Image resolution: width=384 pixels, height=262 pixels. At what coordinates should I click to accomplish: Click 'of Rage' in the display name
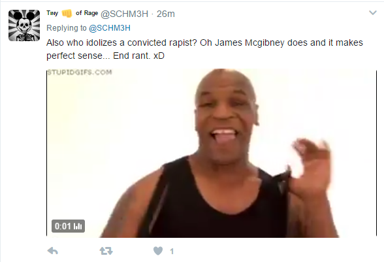click(x=87, y=13)
